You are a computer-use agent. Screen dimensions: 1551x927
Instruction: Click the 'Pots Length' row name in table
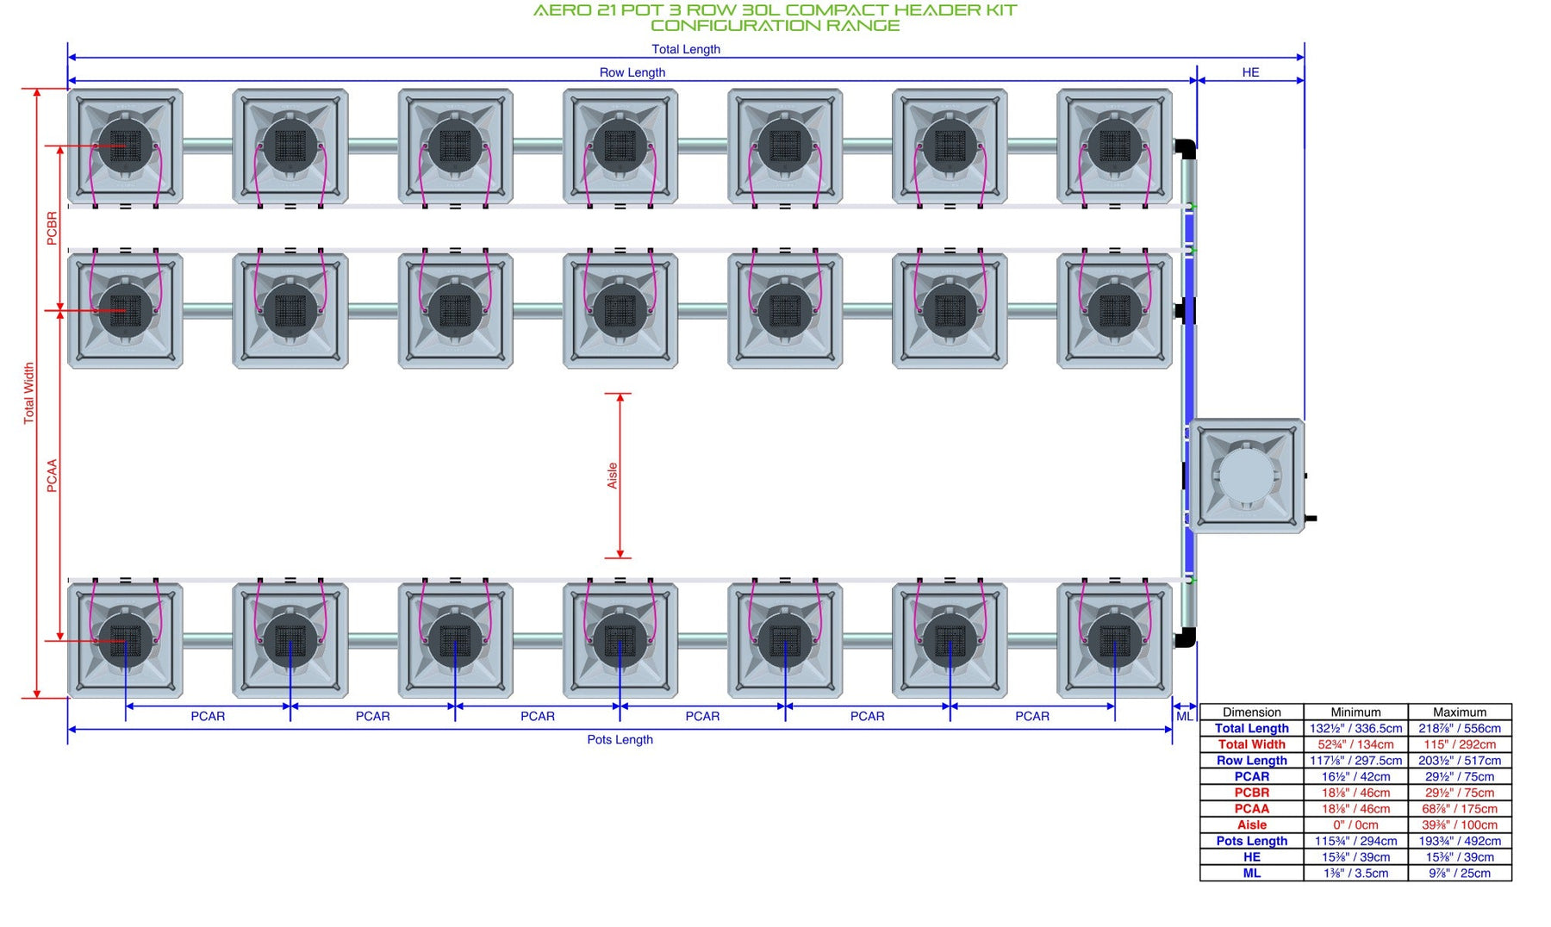(x=1251, y=841)
